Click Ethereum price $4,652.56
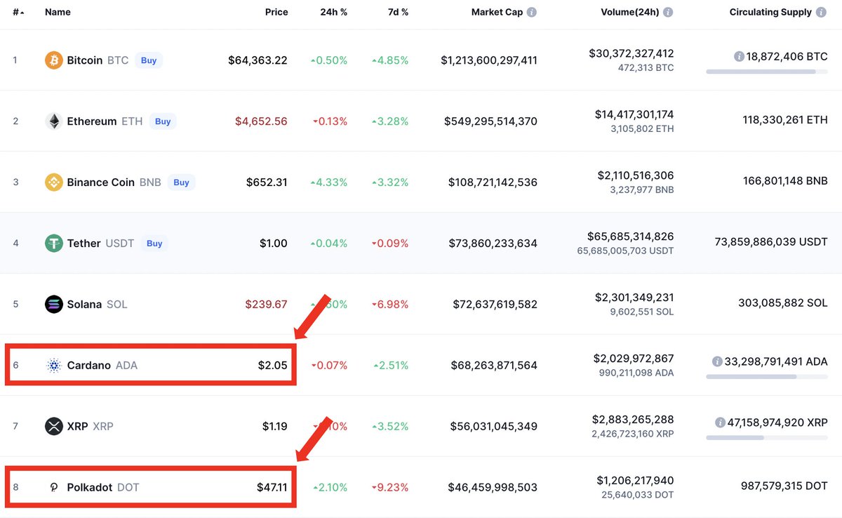 (x=261, y=121)
